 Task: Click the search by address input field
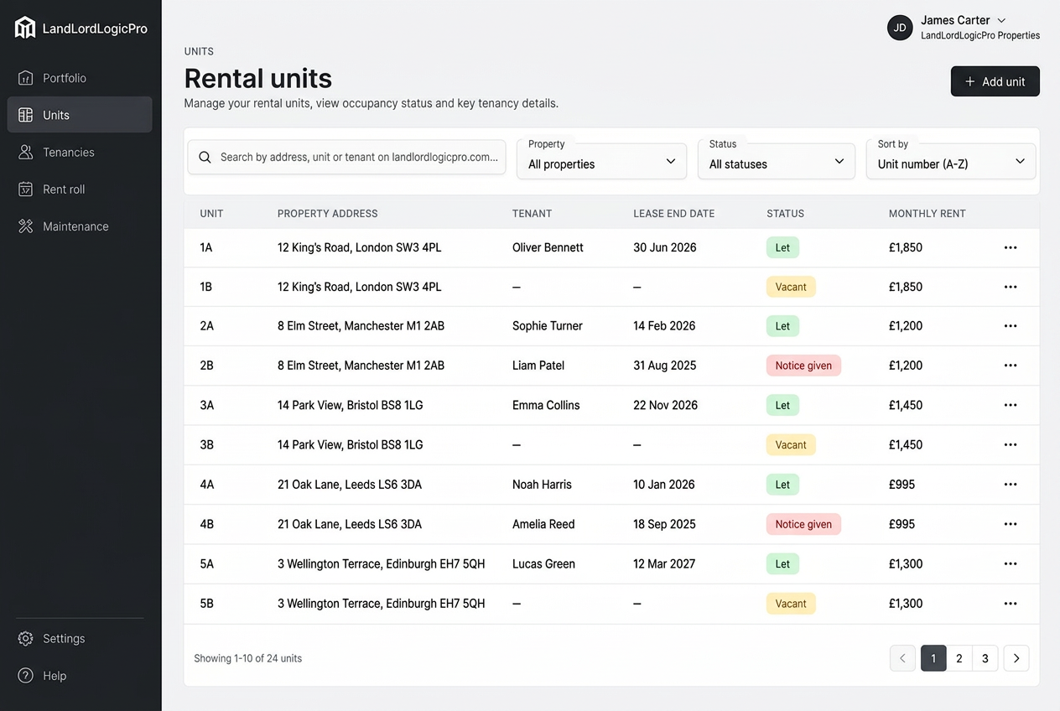pos(346,157)
